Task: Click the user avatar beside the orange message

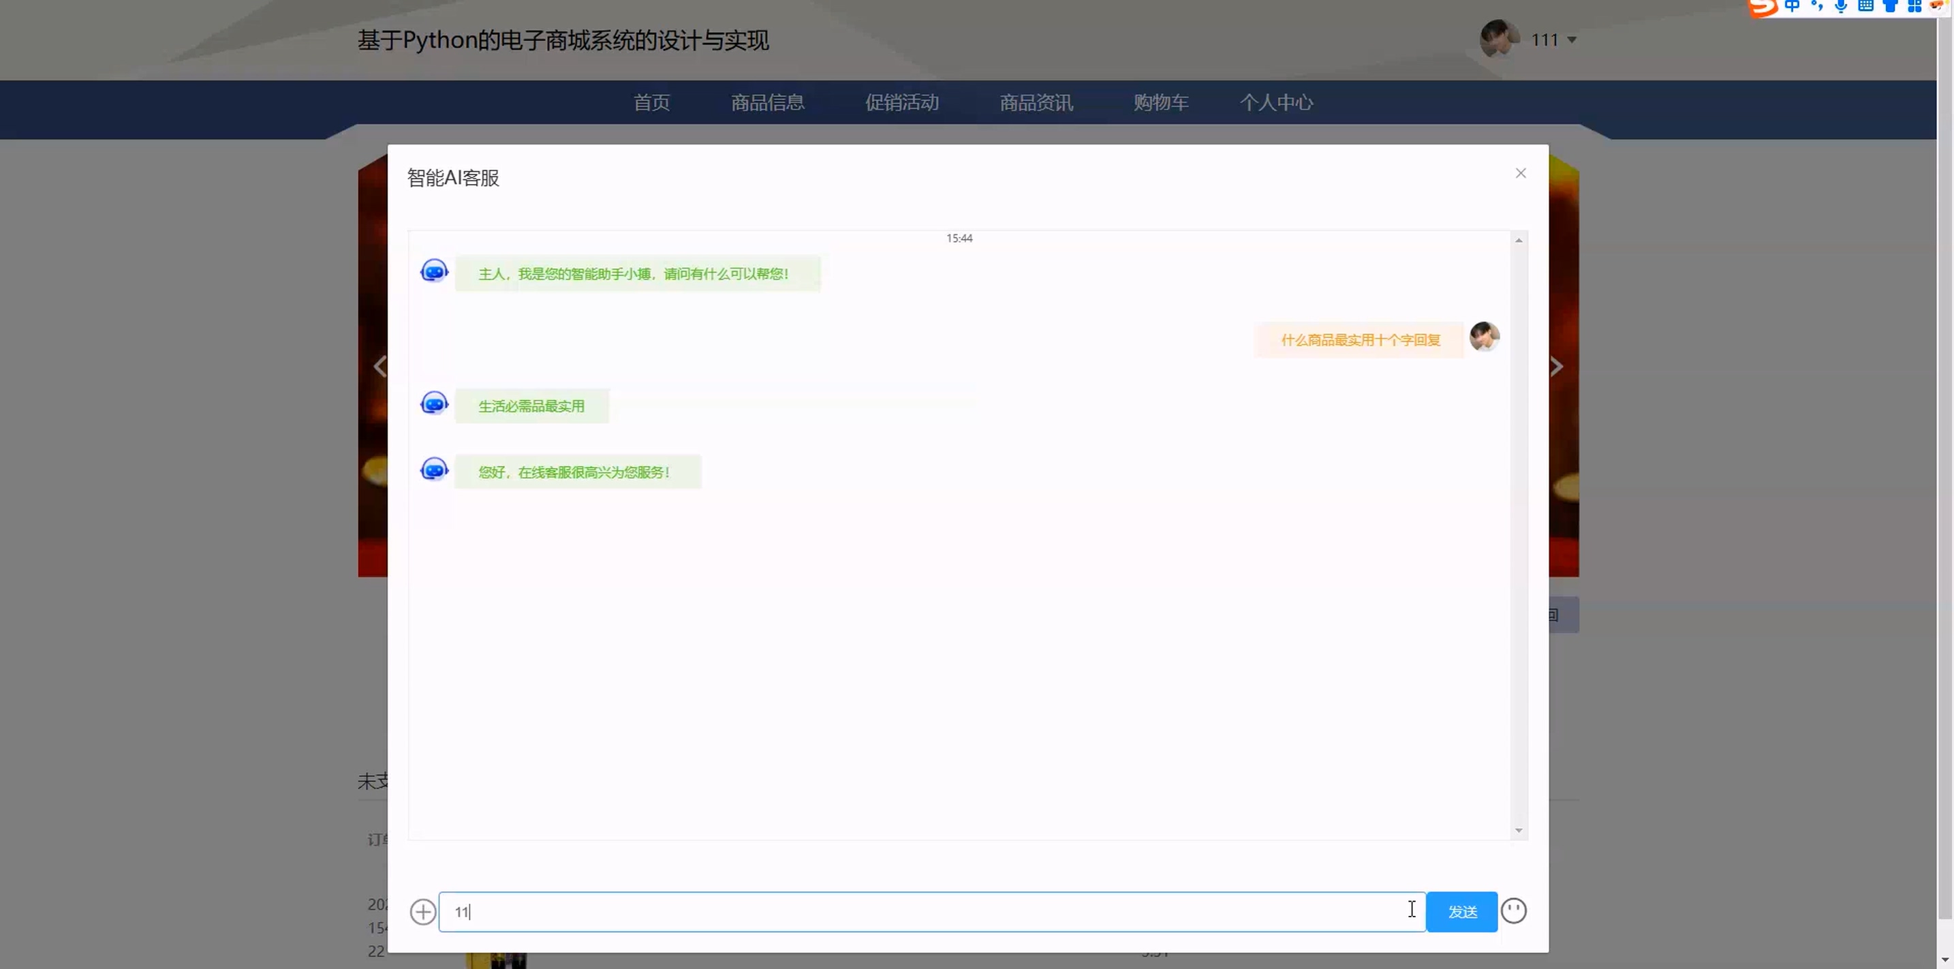Action: pos(1484,336)
